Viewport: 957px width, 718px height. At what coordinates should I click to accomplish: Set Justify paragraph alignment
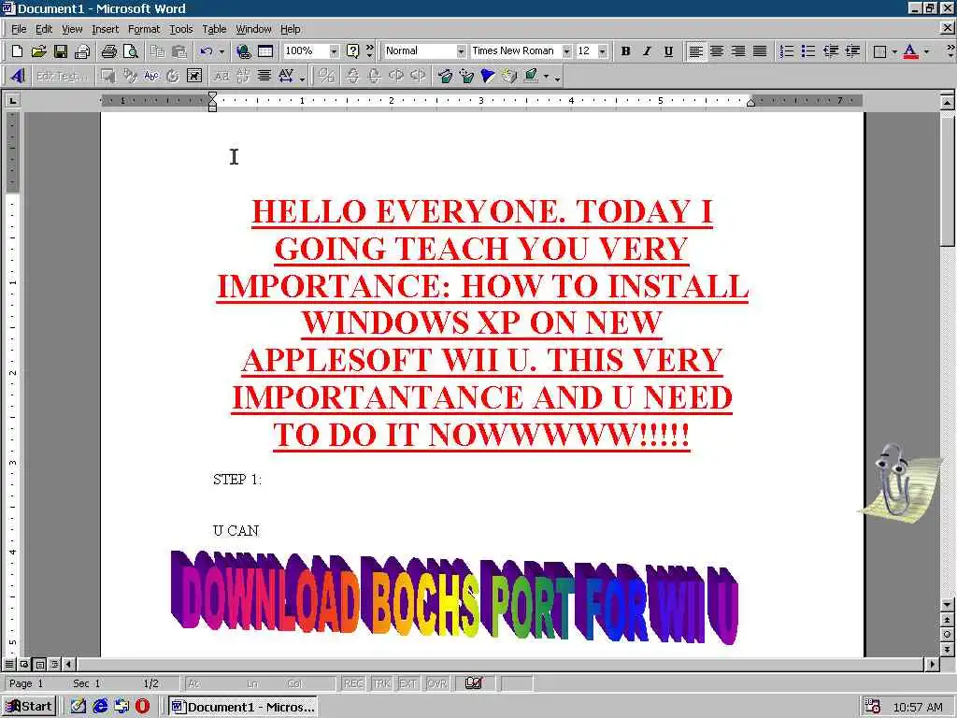(760, 51)
